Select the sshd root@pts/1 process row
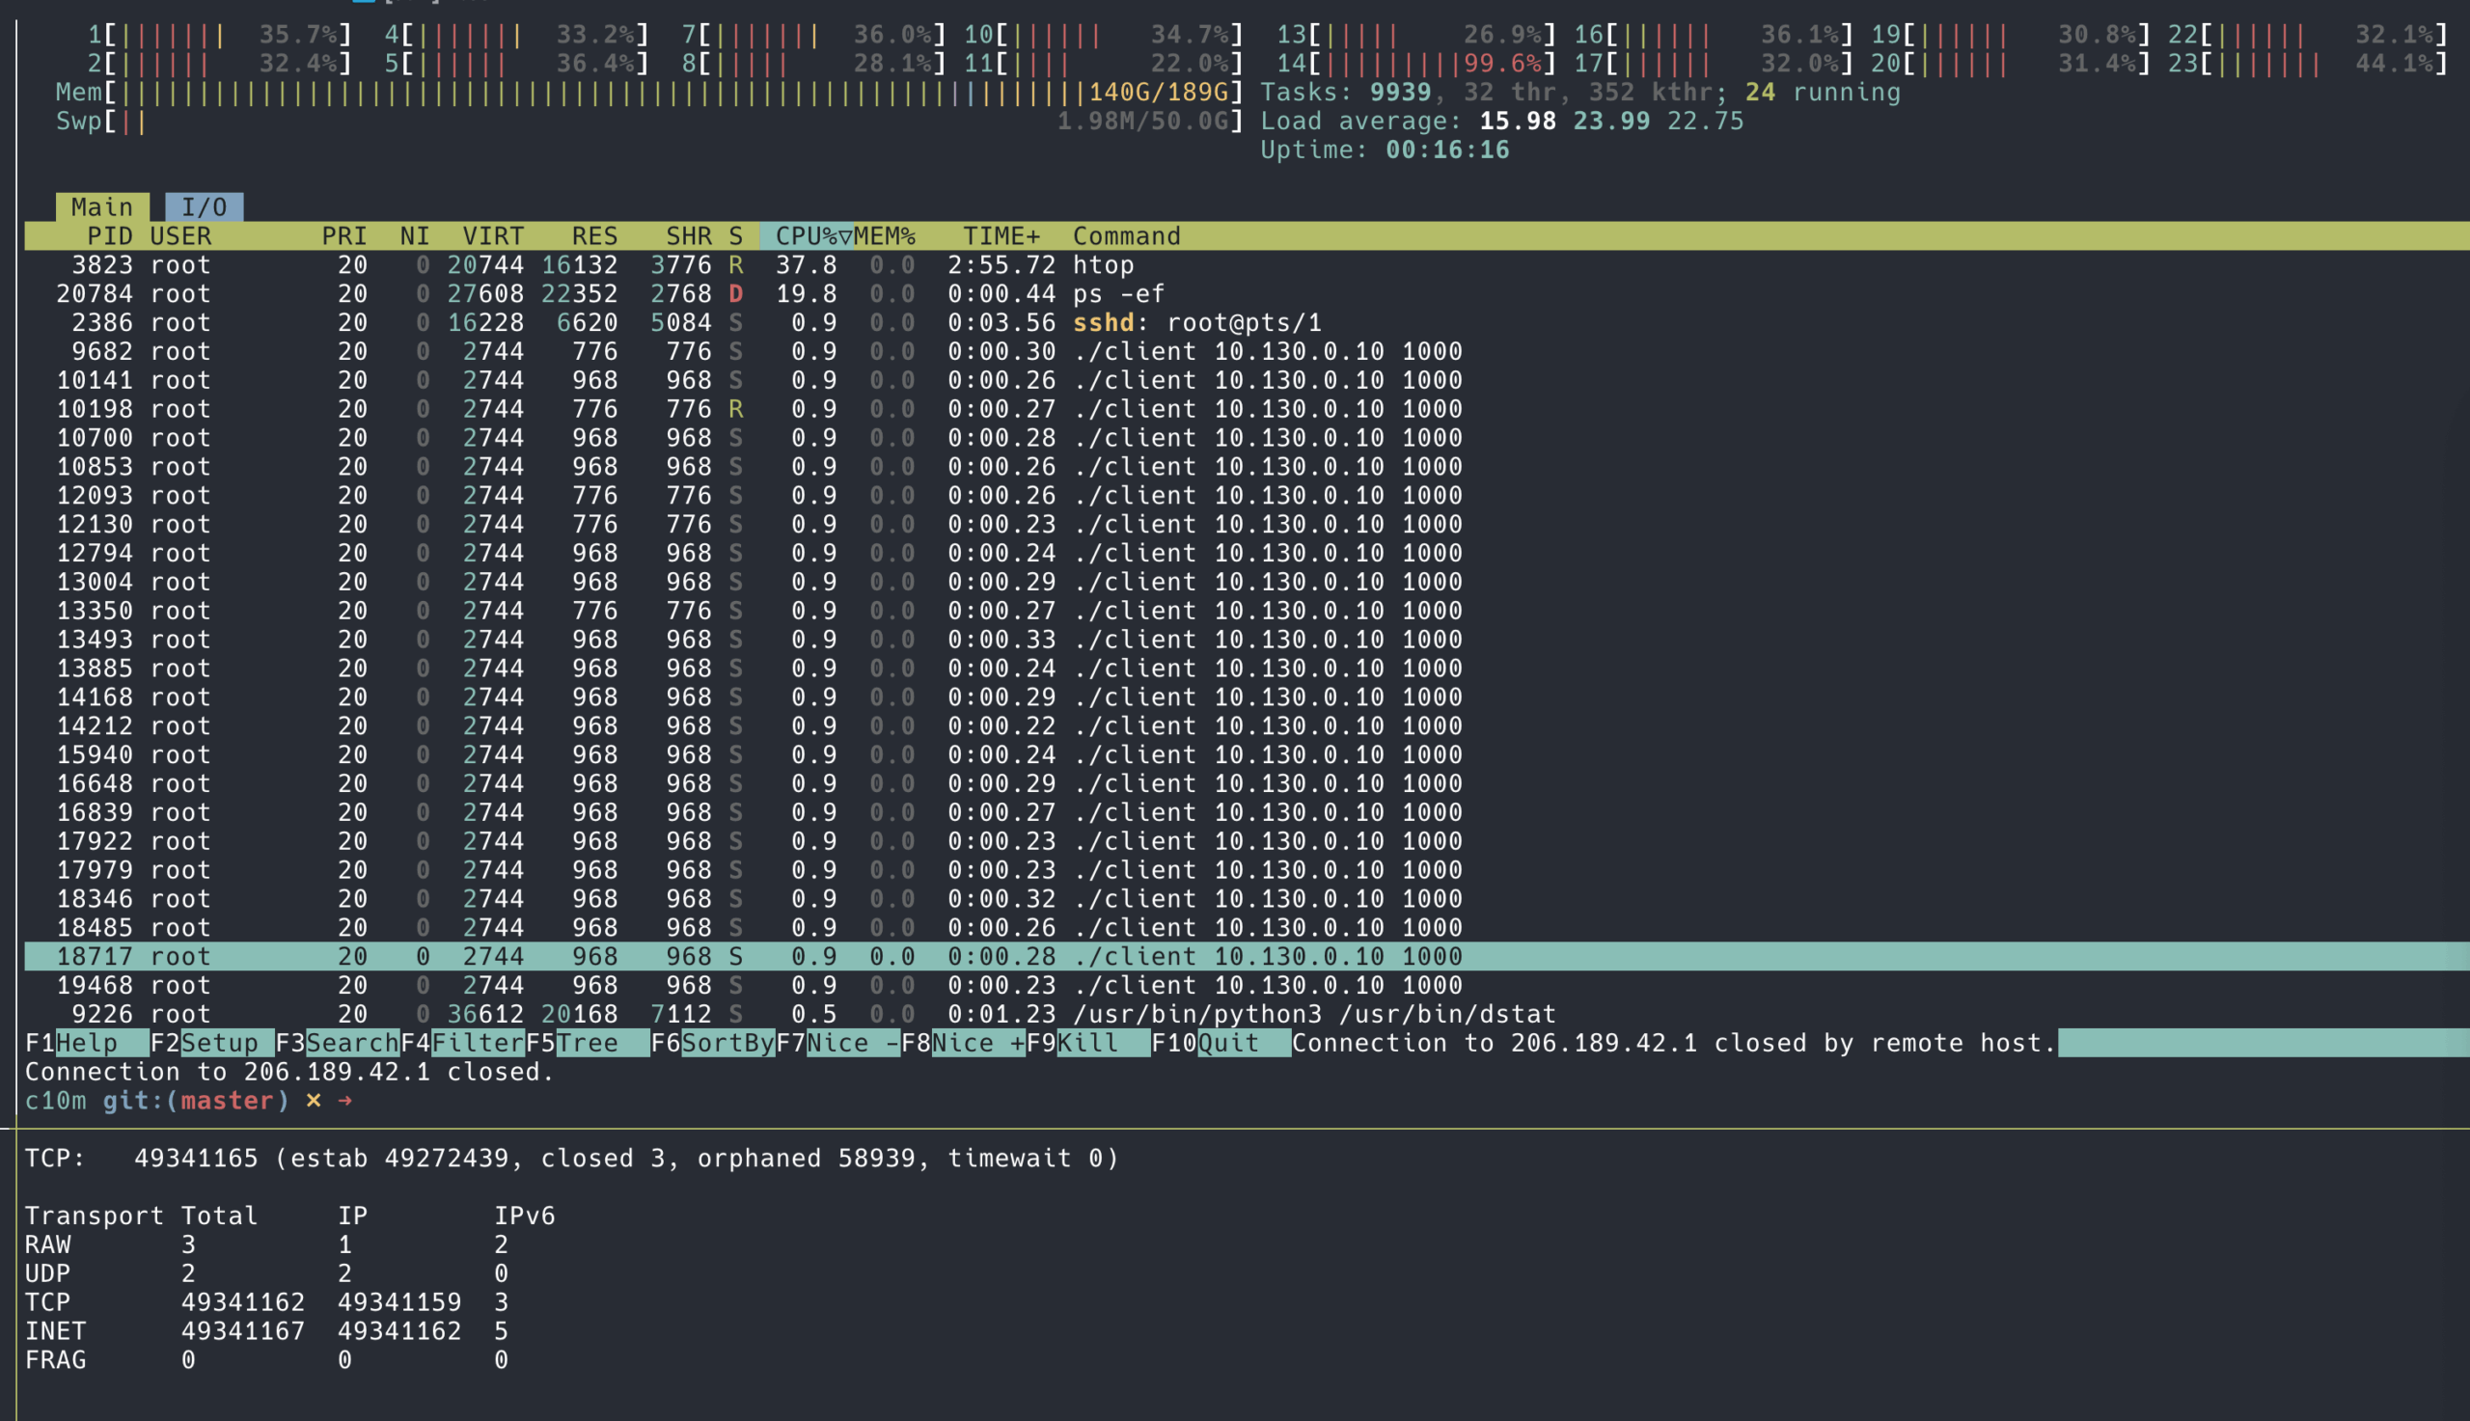 1248,323
